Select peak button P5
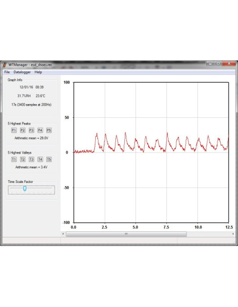Screen dimensions: 238x307 (49, 130)
